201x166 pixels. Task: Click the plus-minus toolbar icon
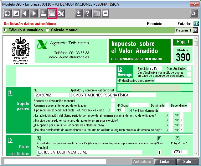coord(79,13)
